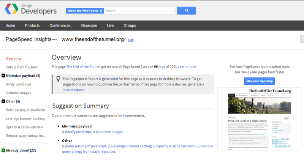Open the Optimize images summary link

(109, 132)
